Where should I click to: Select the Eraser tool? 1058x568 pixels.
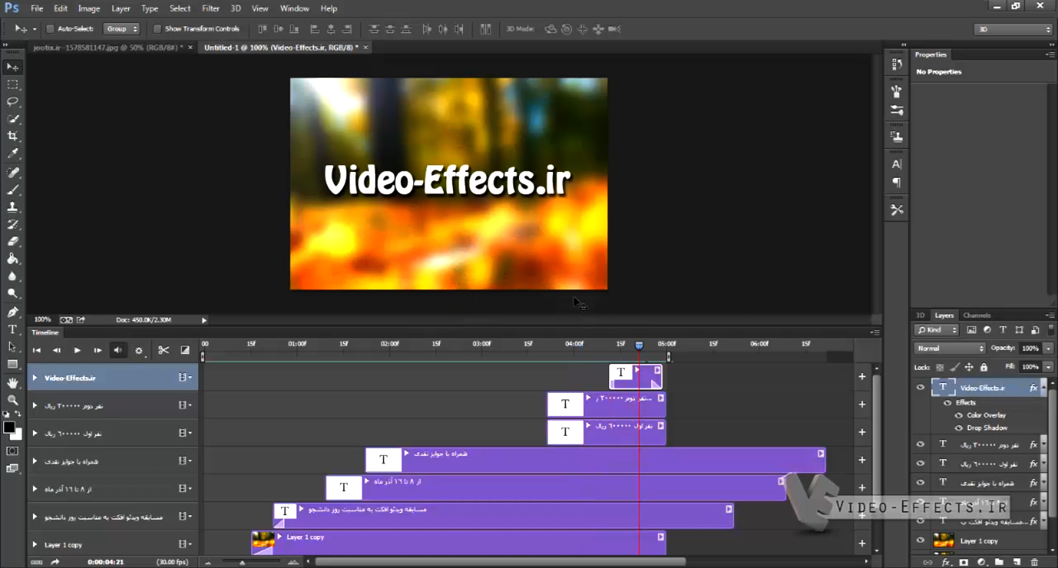13,241
